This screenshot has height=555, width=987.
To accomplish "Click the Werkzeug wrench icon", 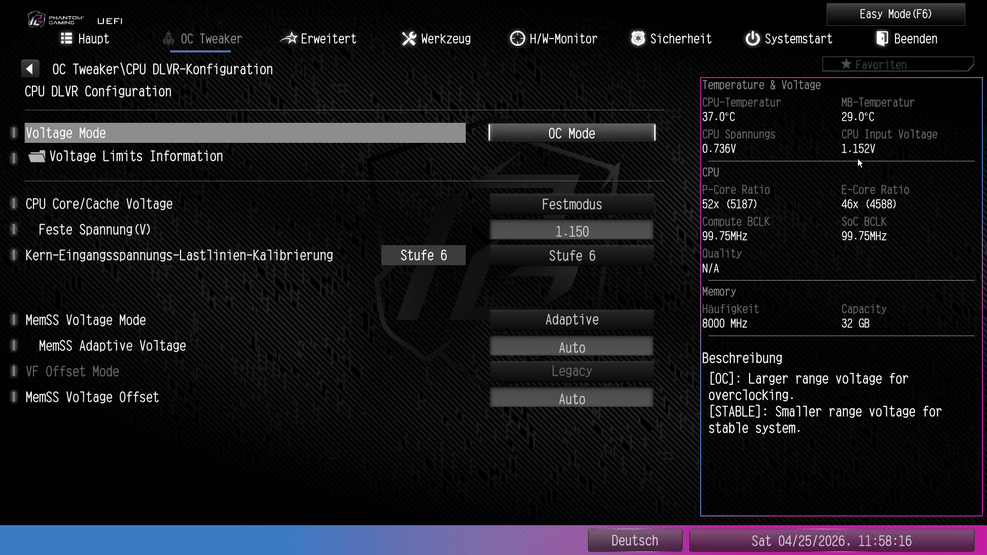I will (409, 39).
